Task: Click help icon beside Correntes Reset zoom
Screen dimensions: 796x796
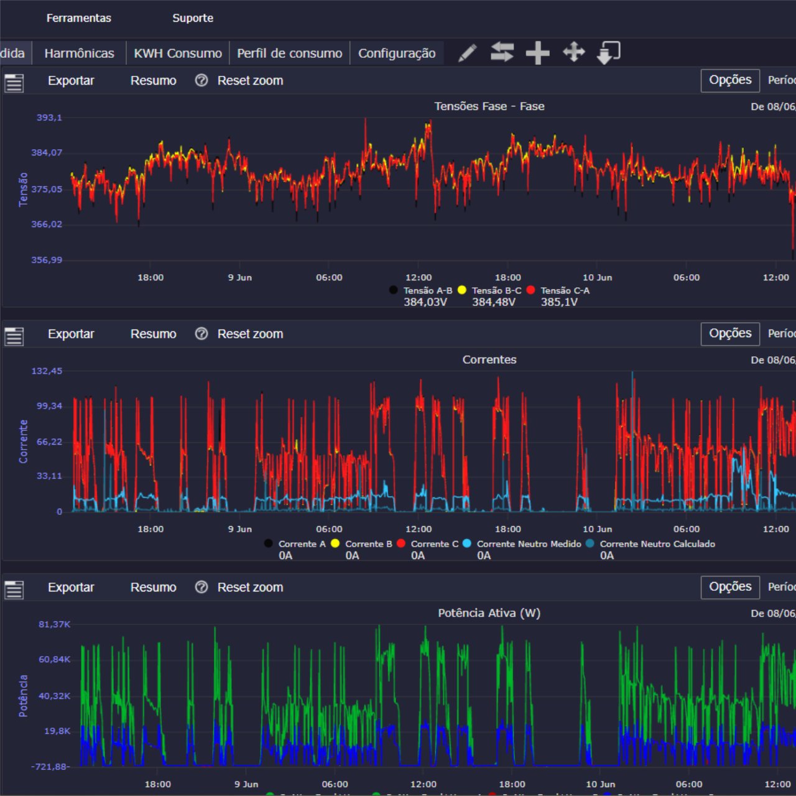Action: click(201, 334)
